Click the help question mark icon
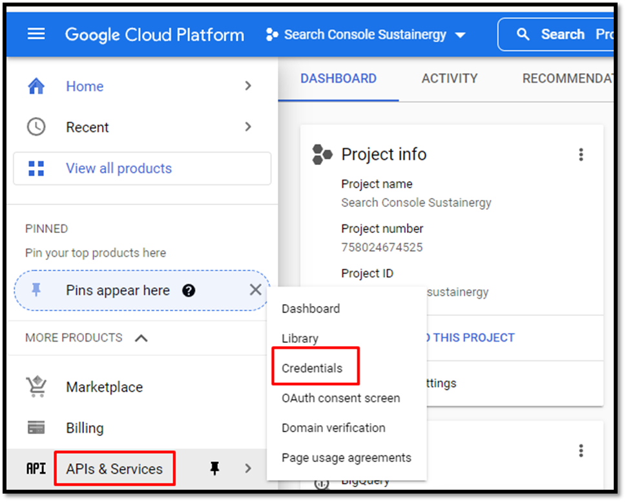Image resolution: width=626 pixels, height=502 pixels. point(189,290)
